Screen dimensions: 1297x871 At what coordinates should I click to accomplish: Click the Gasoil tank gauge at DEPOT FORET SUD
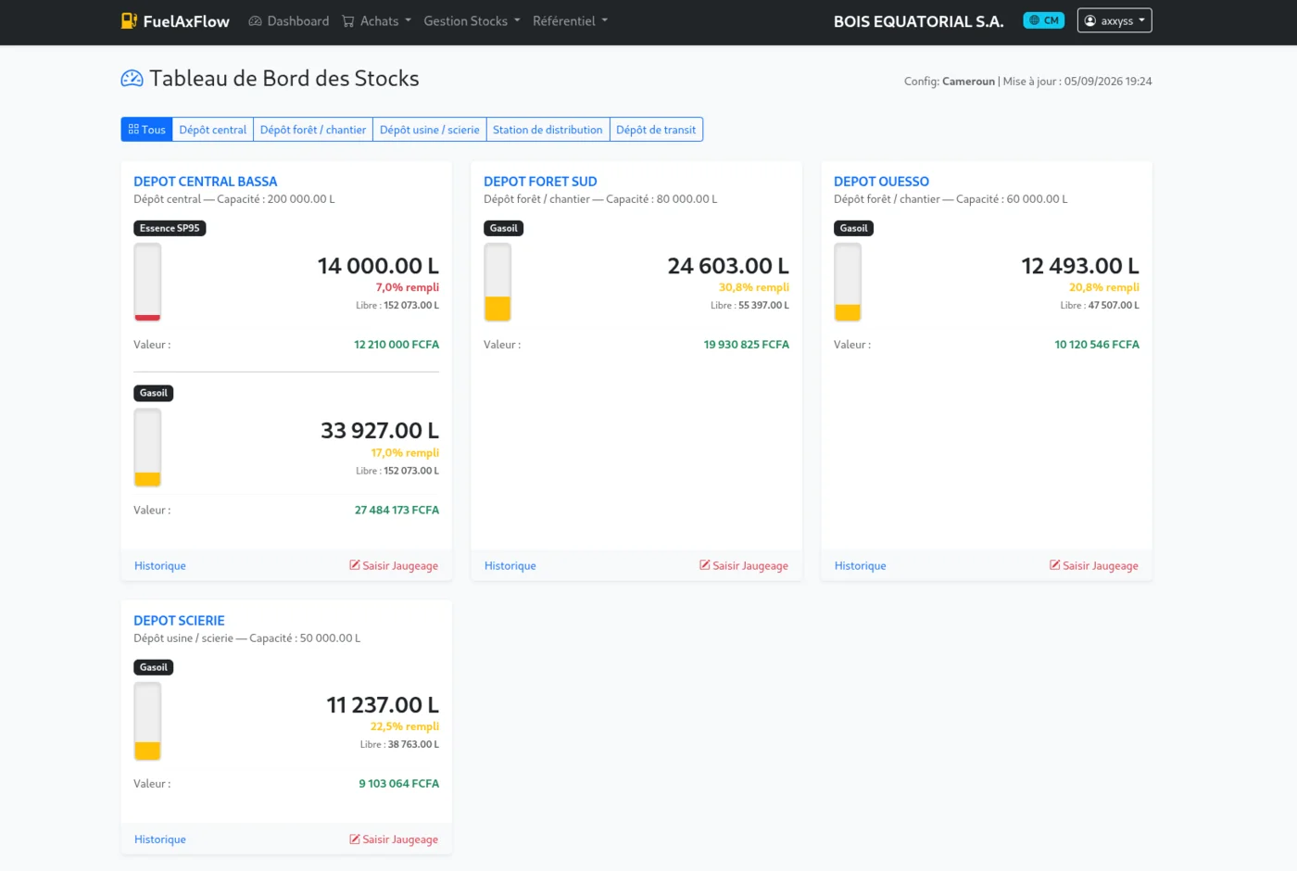(x=497, y=282)
